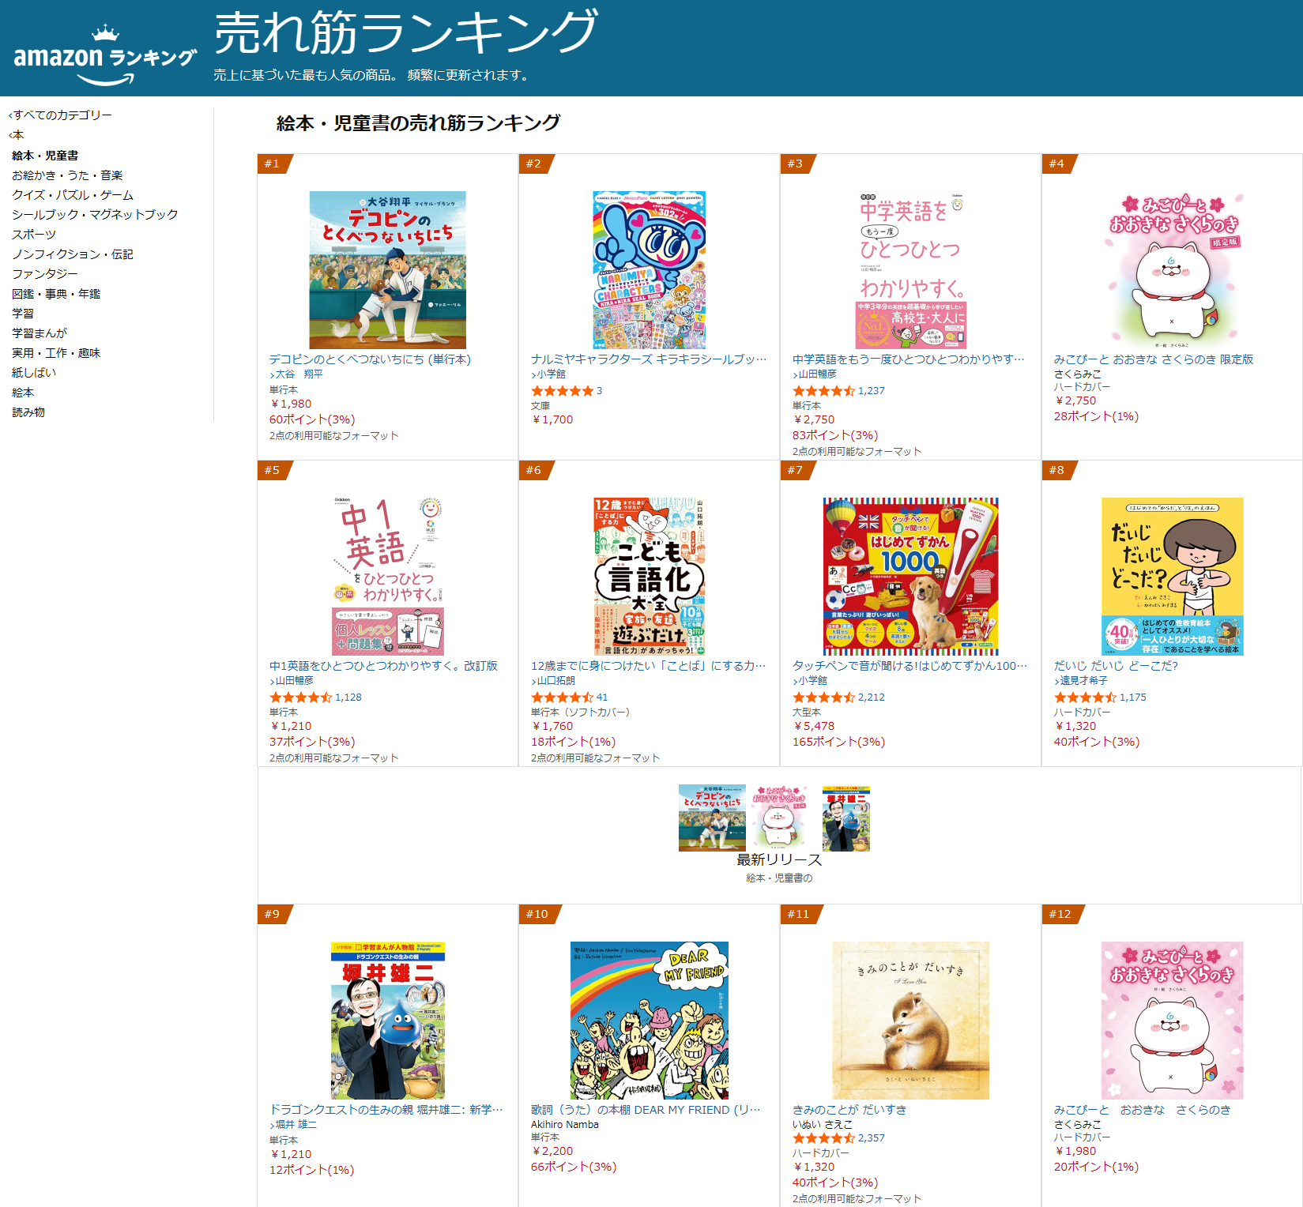Open the 堀井雄二 manga book cover
Image resolution: width=1303 pixels, height=1207 pixels.
click(387, 1020)
